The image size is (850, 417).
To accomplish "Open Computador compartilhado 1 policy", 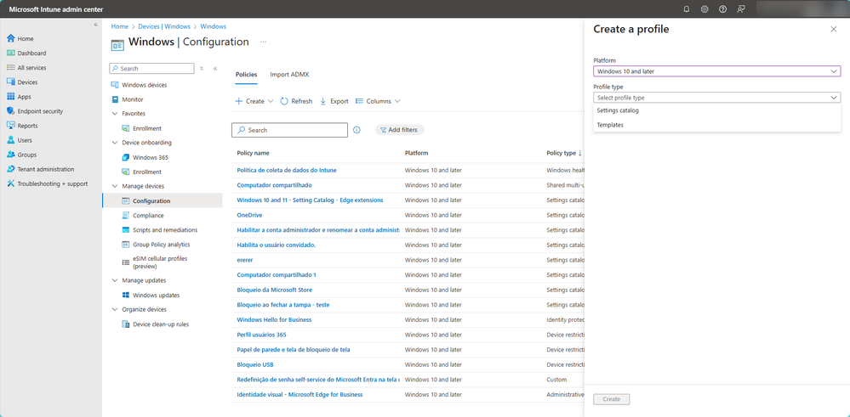I will pos(277,275).
